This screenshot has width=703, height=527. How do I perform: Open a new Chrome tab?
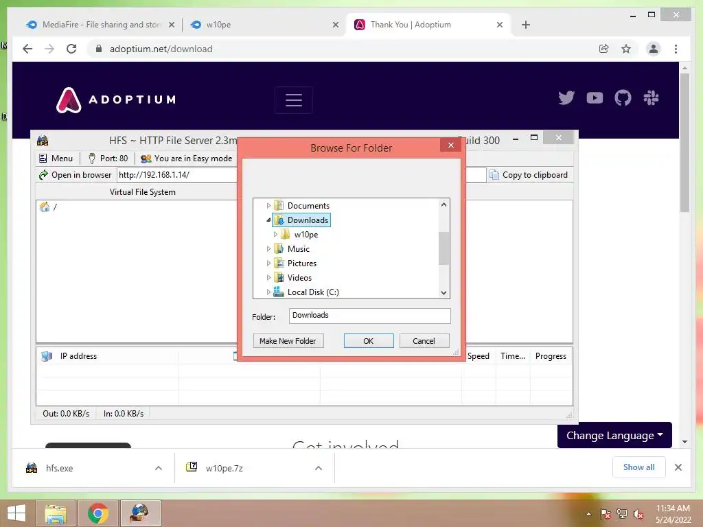tap(525, 25)
